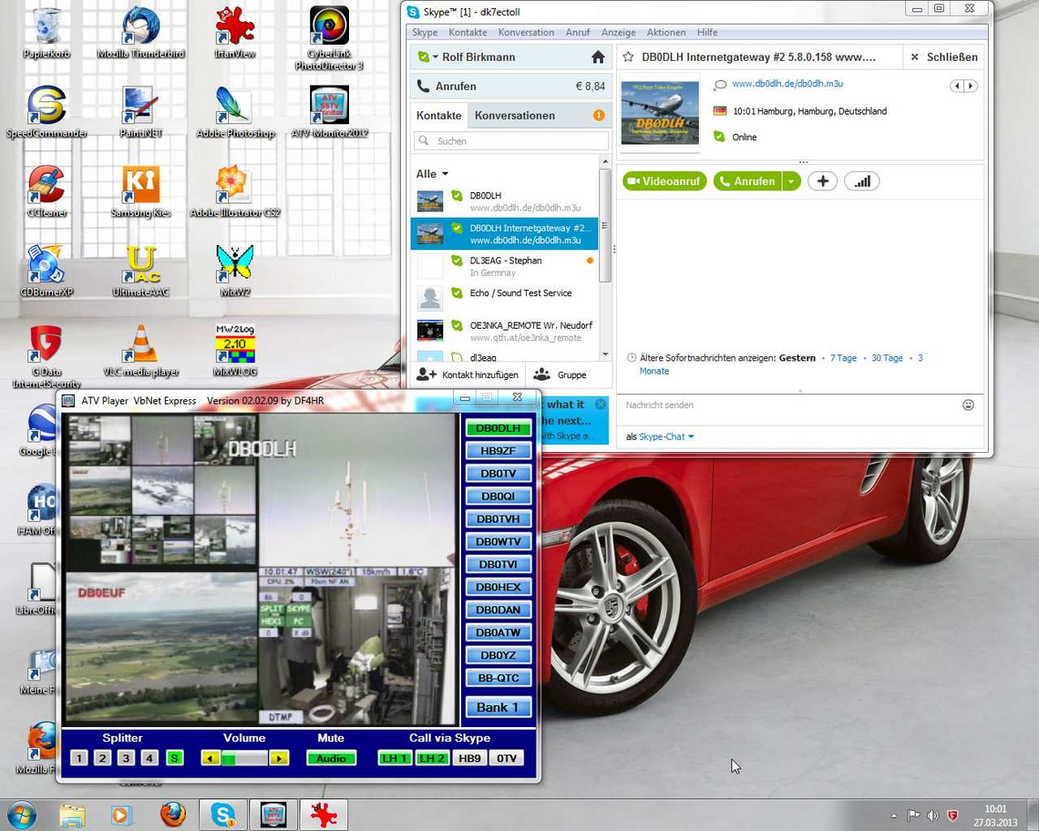1039x831 pixels.
Task: Start a Videoanruf with the contact
Action: coord(664,181)
